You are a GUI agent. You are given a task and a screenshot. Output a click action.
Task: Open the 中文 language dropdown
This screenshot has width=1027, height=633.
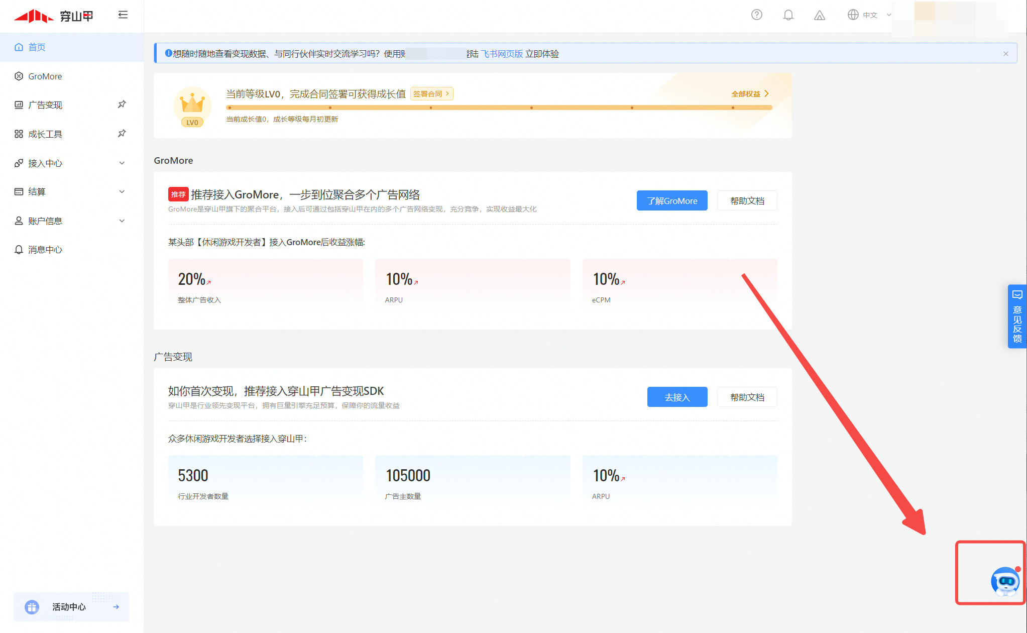[869, 15]
